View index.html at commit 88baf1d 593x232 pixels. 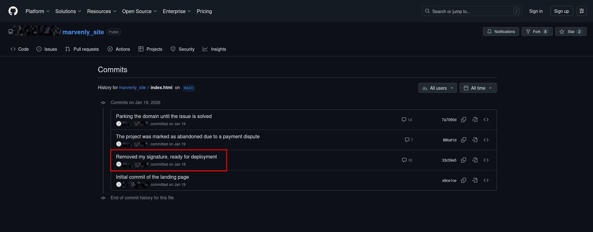point(475,140)
